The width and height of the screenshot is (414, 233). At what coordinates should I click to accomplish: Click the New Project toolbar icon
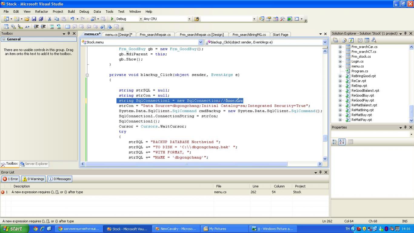coord(6,19)
